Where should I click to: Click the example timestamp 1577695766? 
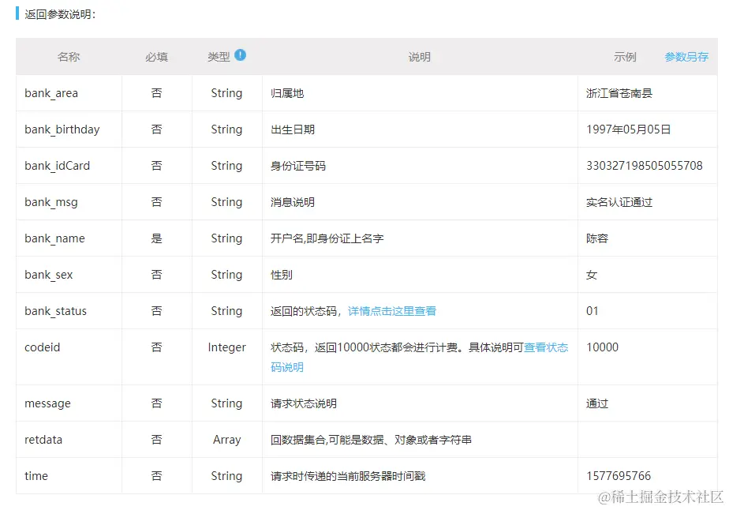pos(619,476)
